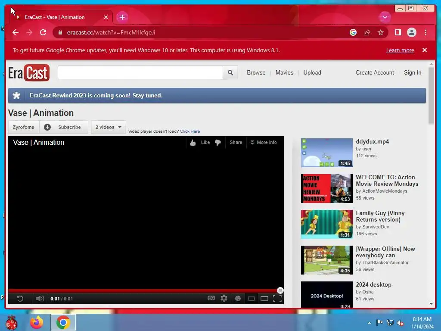Click the EraCast logo
Screen dimensions: 441x331
[29, 73]
